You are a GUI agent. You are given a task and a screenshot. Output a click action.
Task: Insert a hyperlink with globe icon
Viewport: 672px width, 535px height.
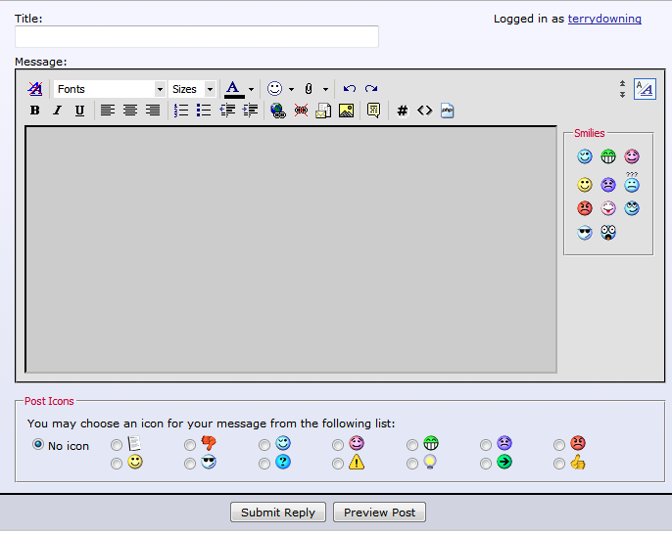point(278,111)
